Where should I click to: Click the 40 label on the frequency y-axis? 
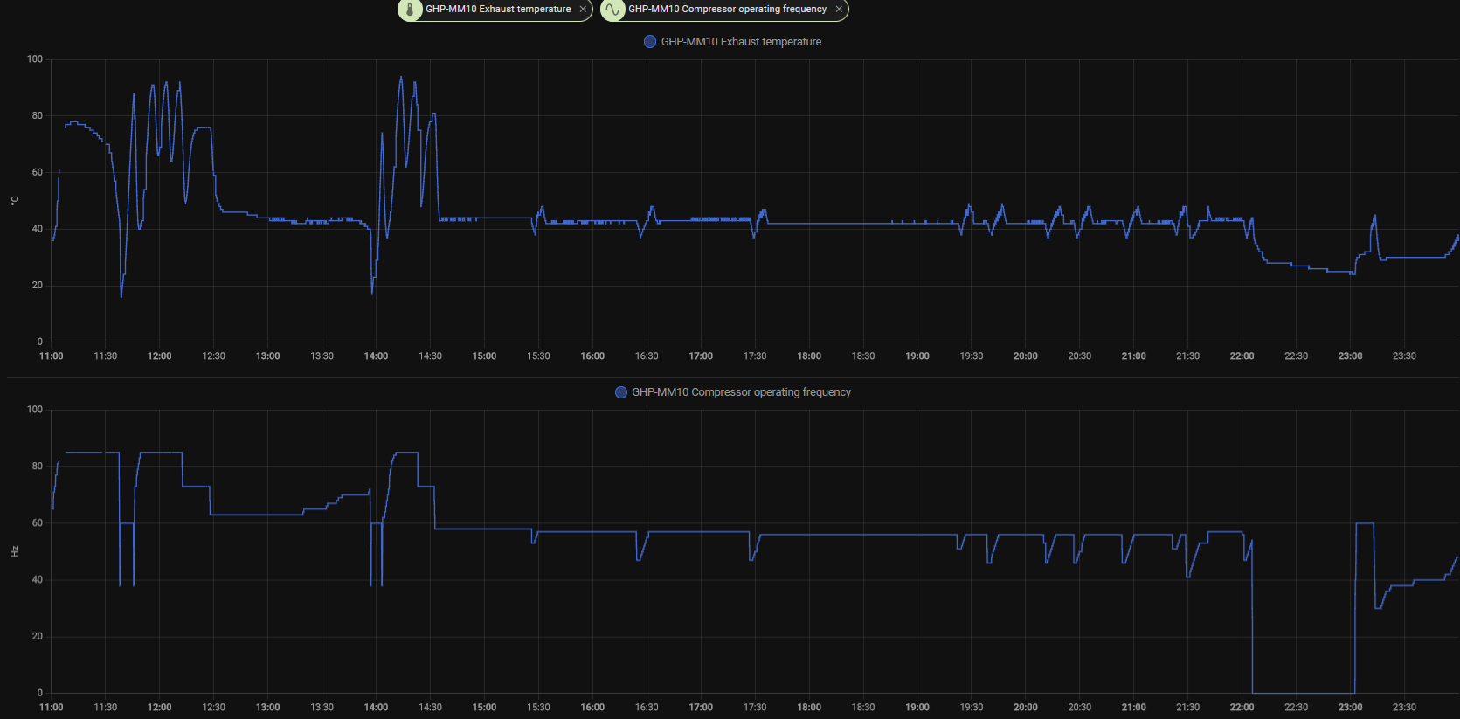pos(38,580)
